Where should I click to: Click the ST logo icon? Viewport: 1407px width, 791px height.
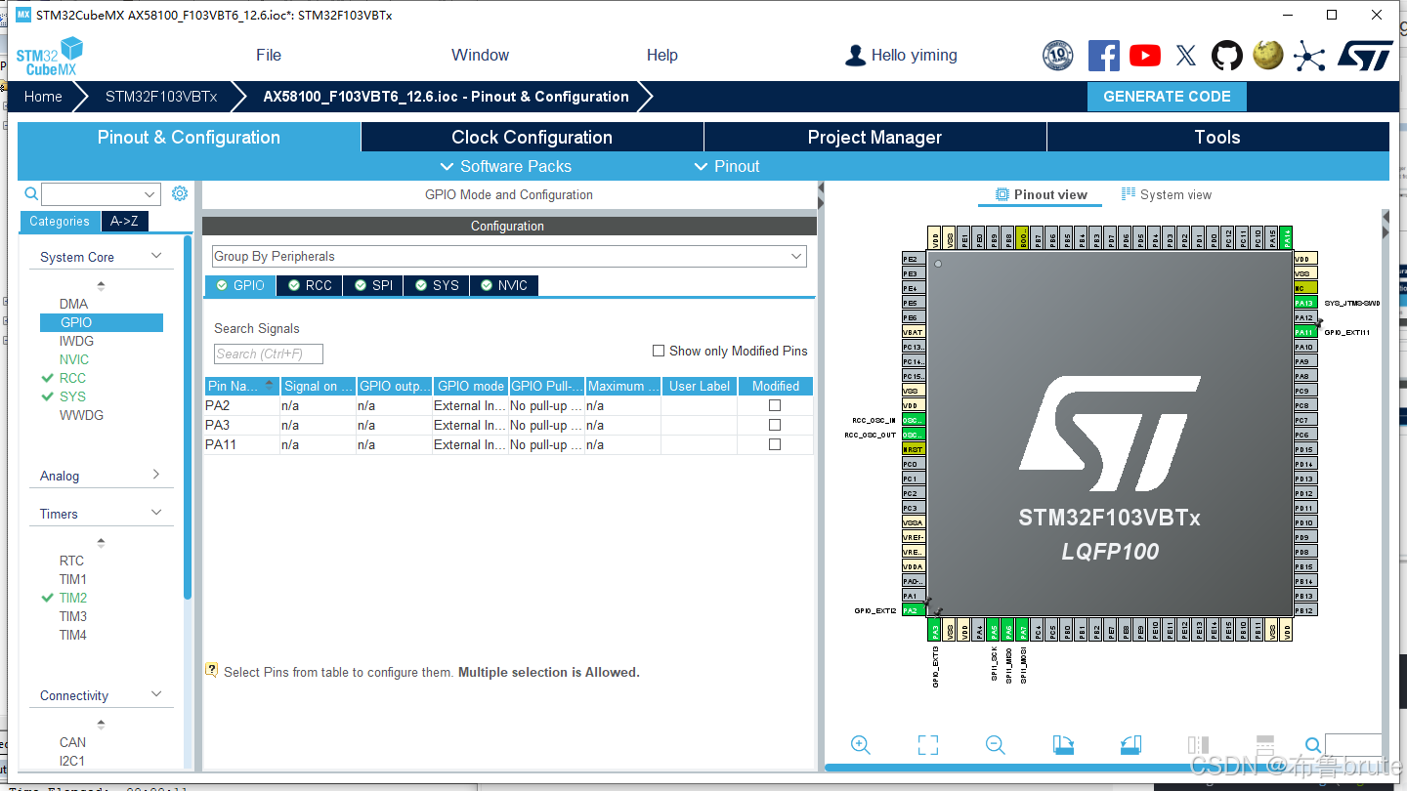pyautogui.click(x=1364, y=55)
